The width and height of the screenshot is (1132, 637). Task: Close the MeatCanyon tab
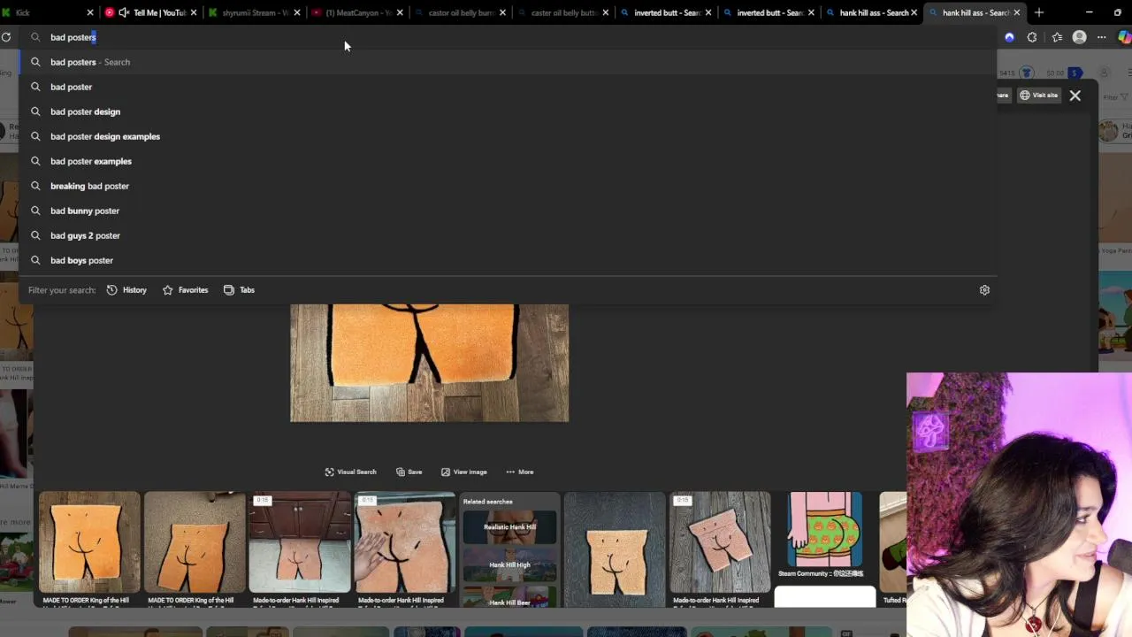400,12
